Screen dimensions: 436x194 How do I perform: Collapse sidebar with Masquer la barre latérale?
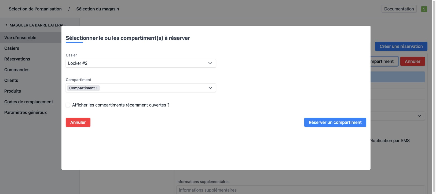[36, 25]
